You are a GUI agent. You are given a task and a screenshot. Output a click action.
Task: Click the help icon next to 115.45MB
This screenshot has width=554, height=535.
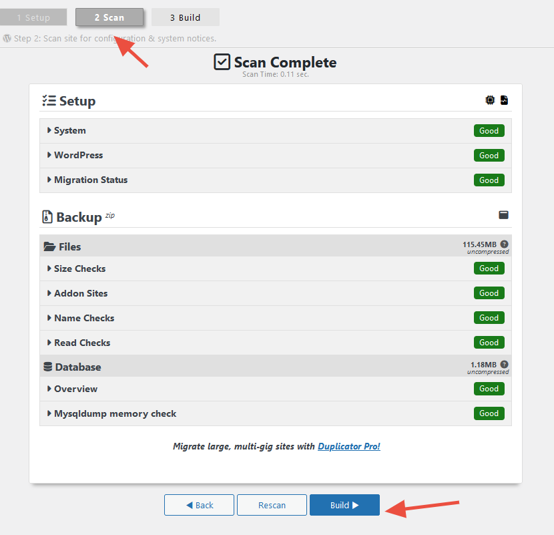pos(505,244)
